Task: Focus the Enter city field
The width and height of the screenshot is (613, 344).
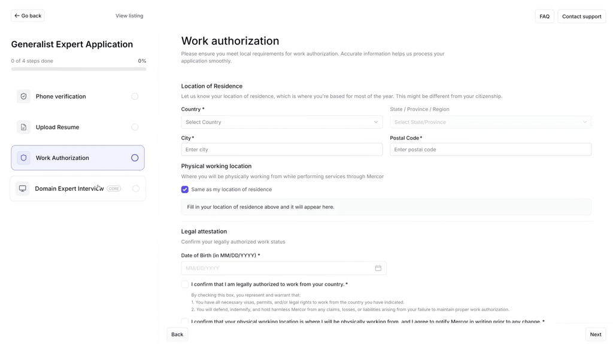Action: pyautogui.click(x=282, y=150)
